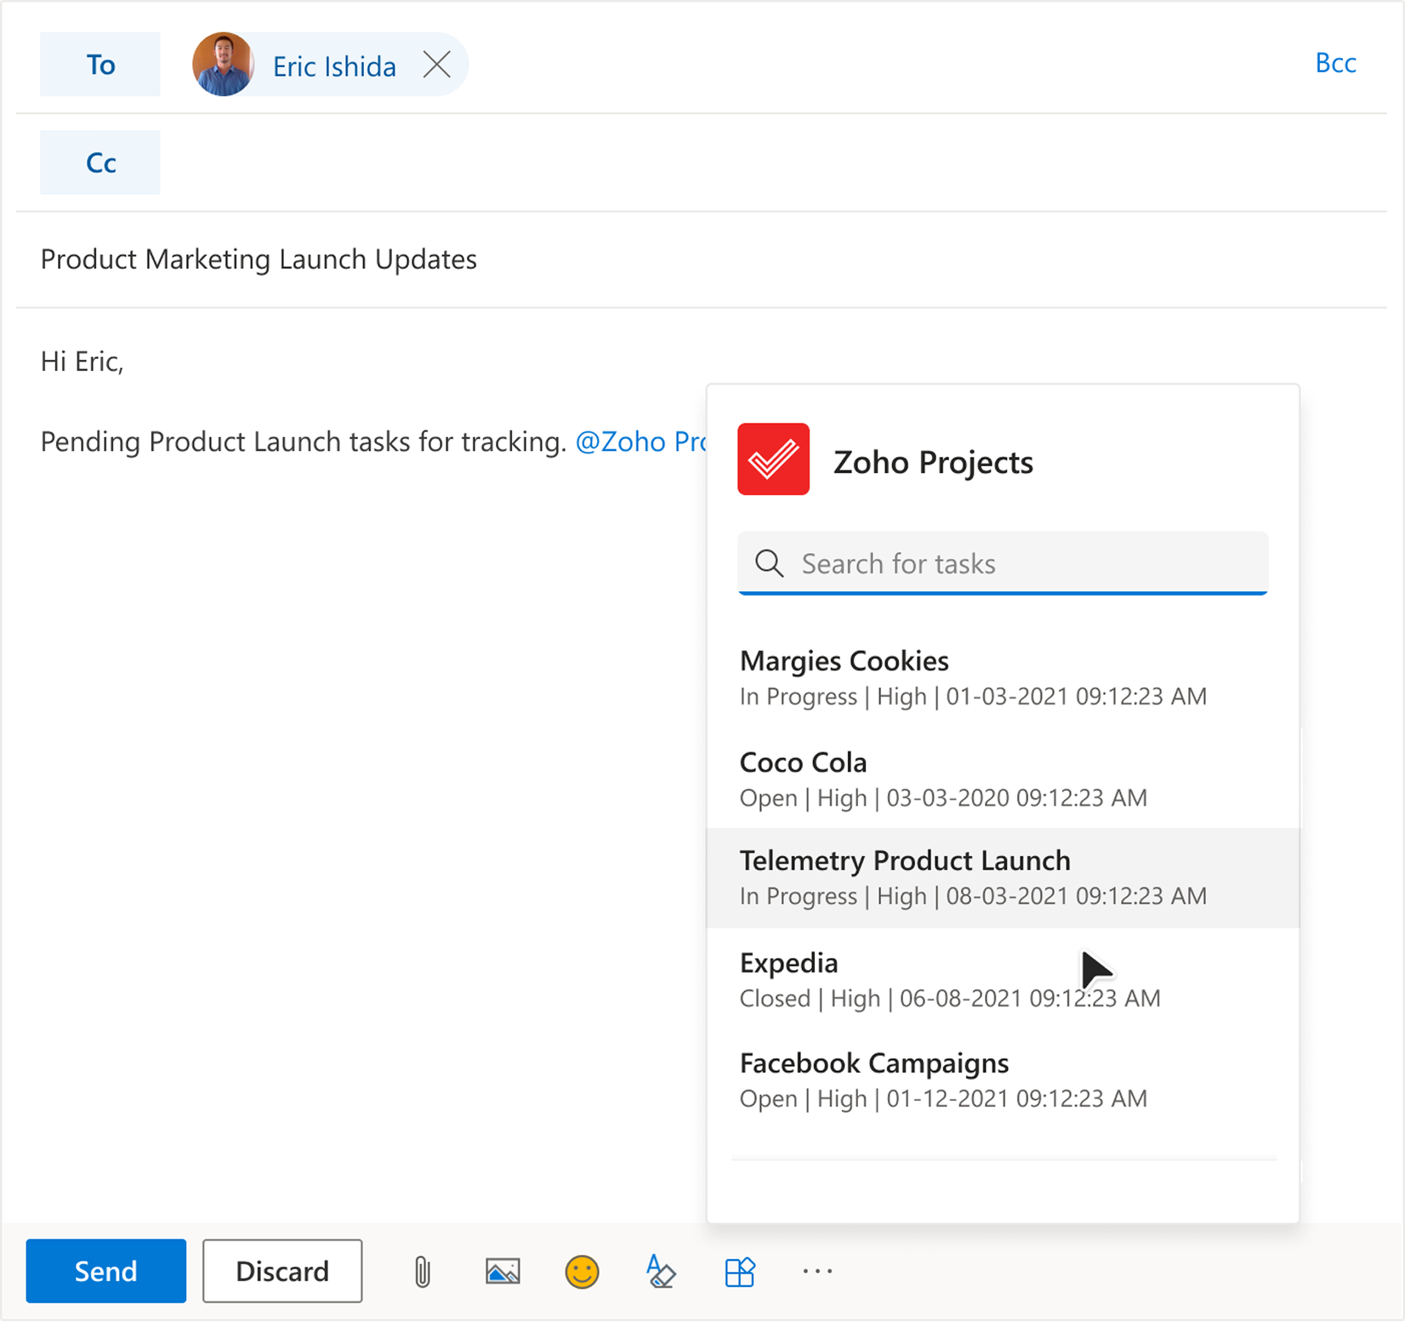
Task: Click the paperclip attach file icon
Action: pyautogui.click(x=422, y=1272)
